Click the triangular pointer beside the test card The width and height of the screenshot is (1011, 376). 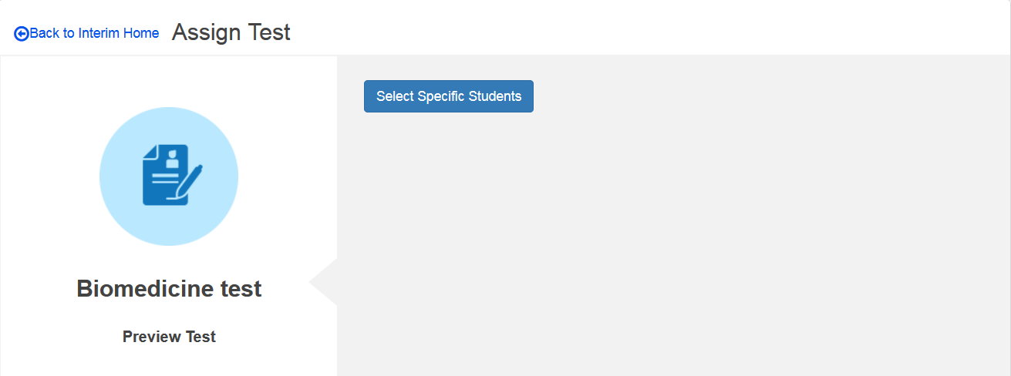click(x=325, y=283)
